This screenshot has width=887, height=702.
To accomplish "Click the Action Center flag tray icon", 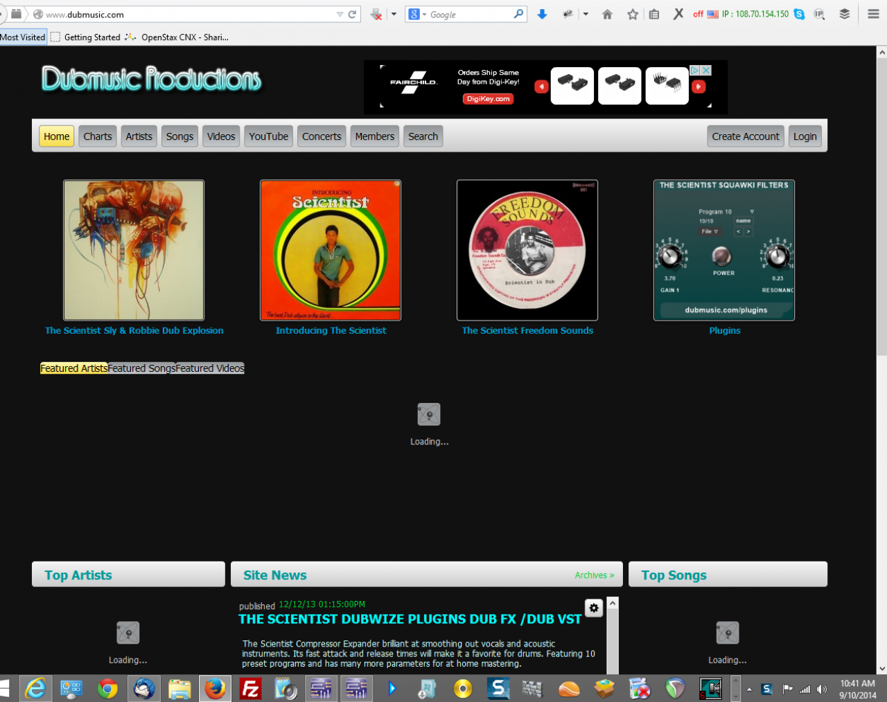I will 787,689.
